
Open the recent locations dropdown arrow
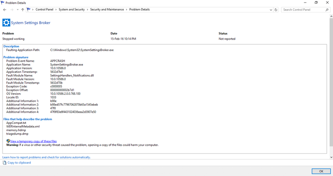pos(17,10)
